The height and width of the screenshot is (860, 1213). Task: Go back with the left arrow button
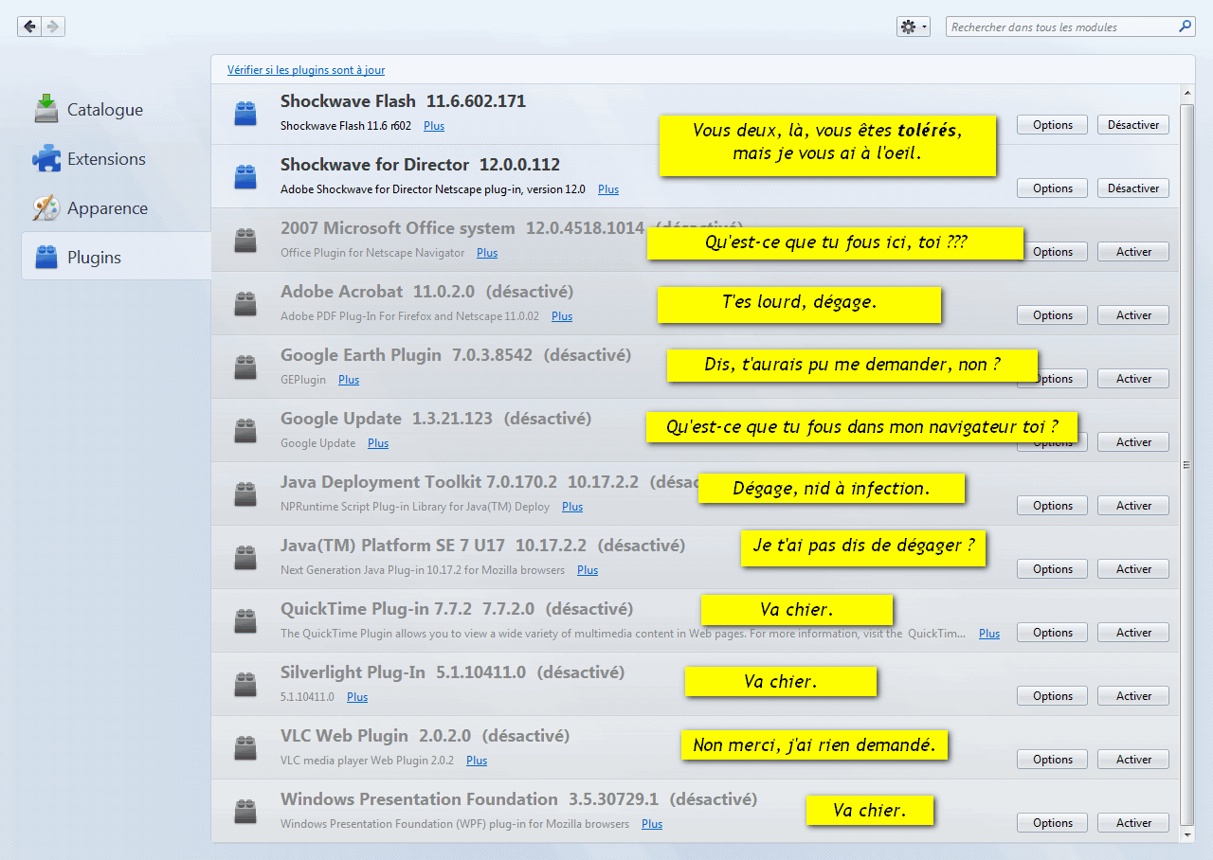(x=29, y=27)
